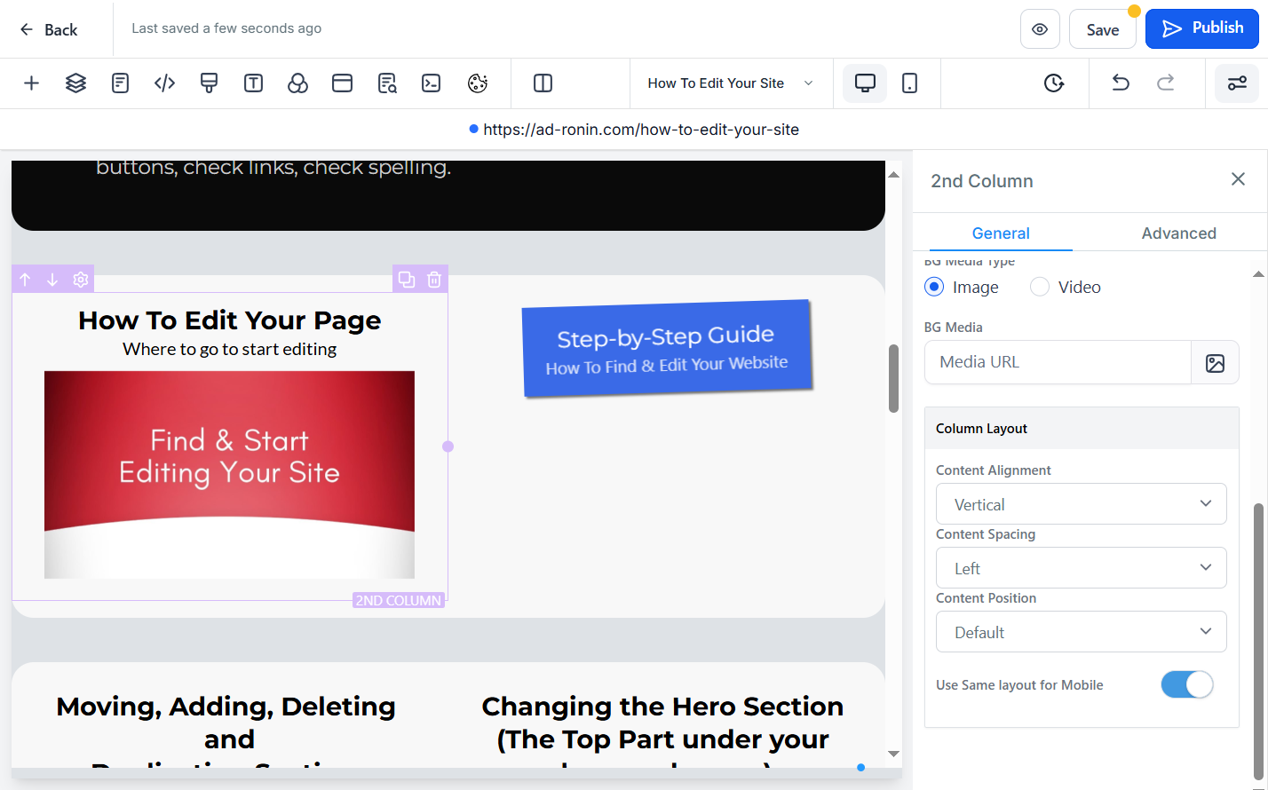Expand the Content Alignment dropdown
The height and width of the screenshot is (790, 1268).
click(x=1082, y=504)
